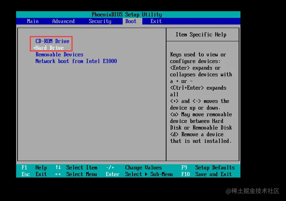Click help line '<d> Remove a device'
Image resolution: width=286 pixels, height=201 pixels.
197,134
